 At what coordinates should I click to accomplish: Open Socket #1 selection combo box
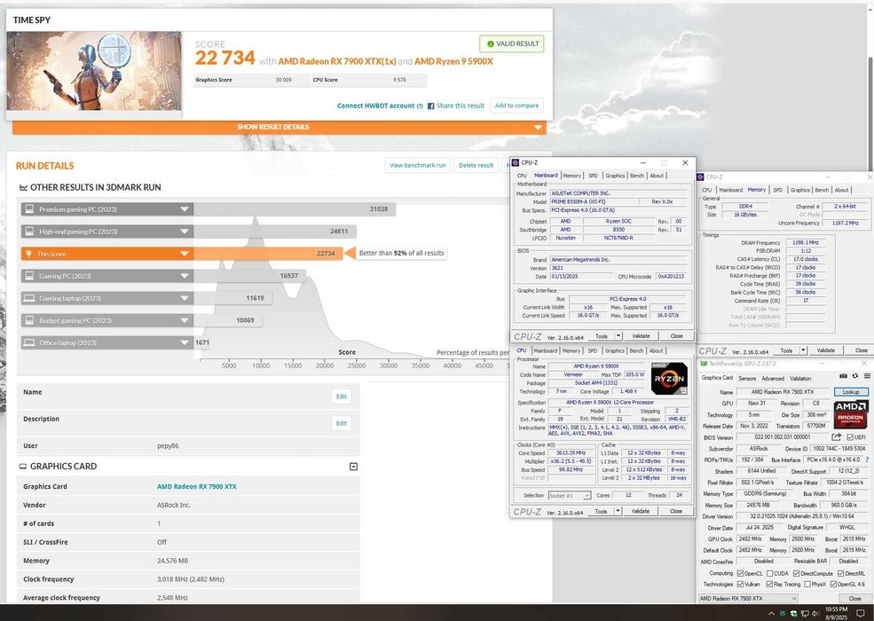(x=569, y=495)
